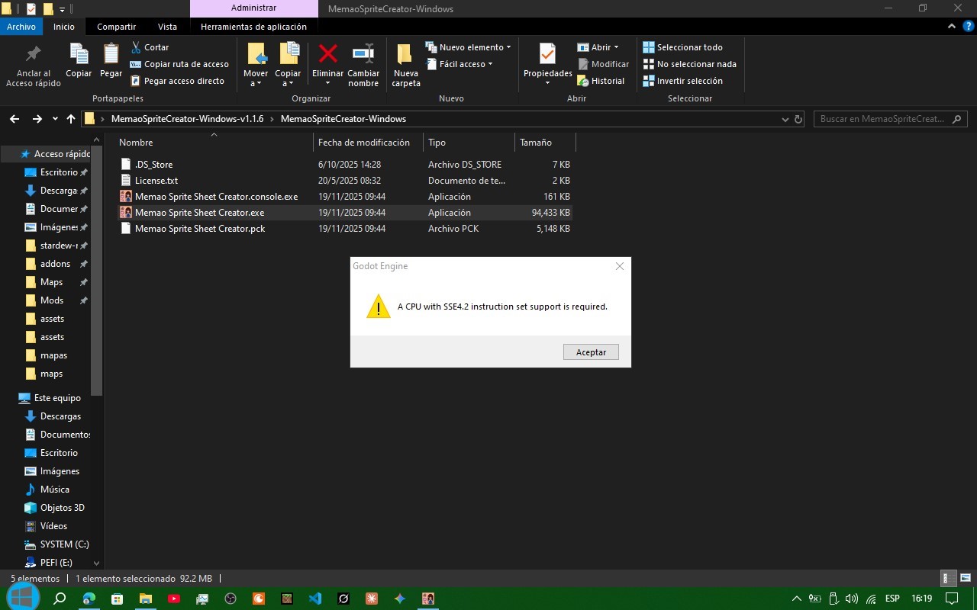977x610 pixels.
Task: Click Aceptar in the Godot Engine dialog
Action: coord(591,352)
